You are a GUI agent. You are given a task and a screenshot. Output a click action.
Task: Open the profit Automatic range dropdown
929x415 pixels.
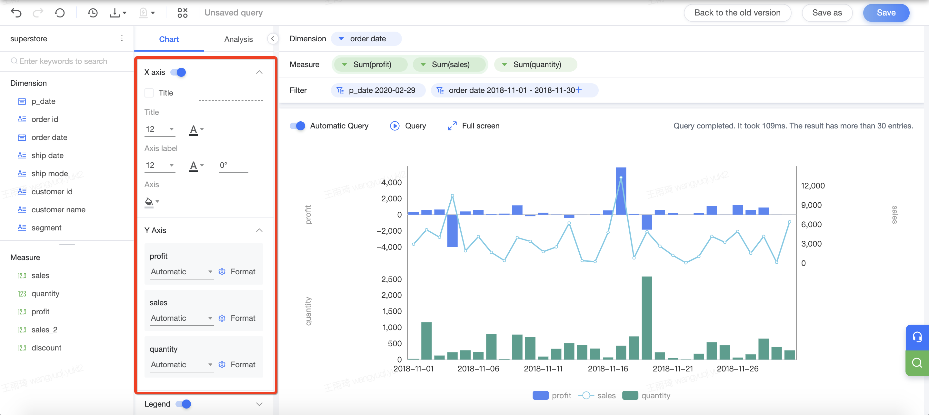coord(182,272)
